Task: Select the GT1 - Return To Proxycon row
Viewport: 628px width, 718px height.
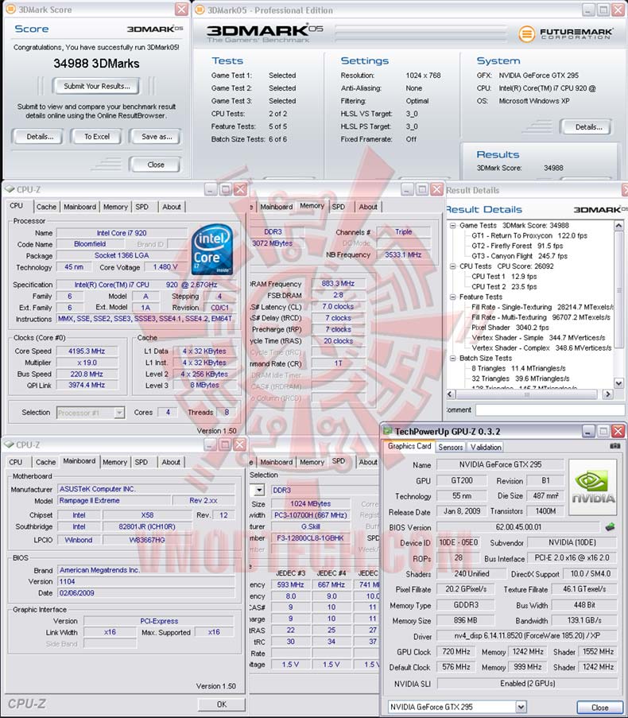Action: coord(529,235)
